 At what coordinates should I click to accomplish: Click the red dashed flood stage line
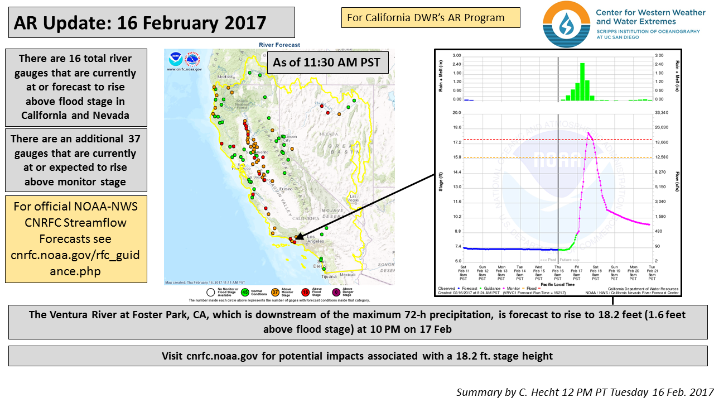502,140
